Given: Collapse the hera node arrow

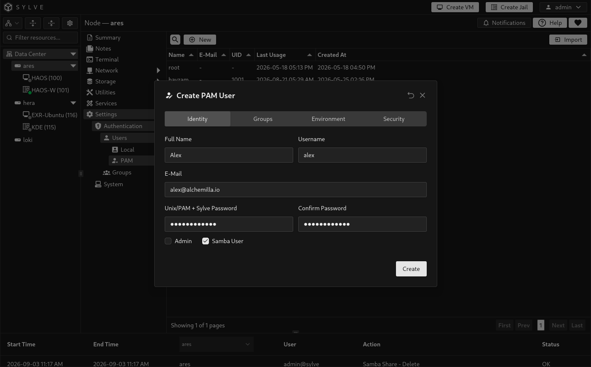Looking at the screenshot, I should click(73, 103).
